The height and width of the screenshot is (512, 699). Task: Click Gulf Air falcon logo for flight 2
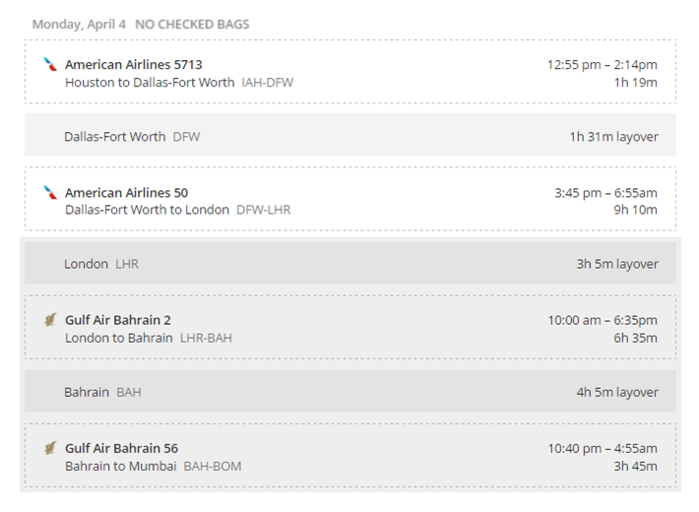tap(50, 320)
